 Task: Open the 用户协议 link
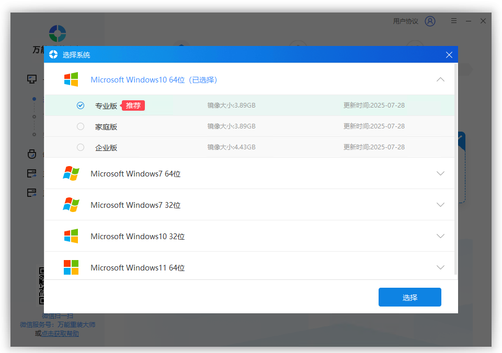[406, 21]
